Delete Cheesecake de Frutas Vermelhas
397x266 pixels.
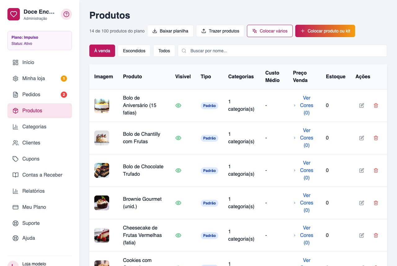click(376, 235)
